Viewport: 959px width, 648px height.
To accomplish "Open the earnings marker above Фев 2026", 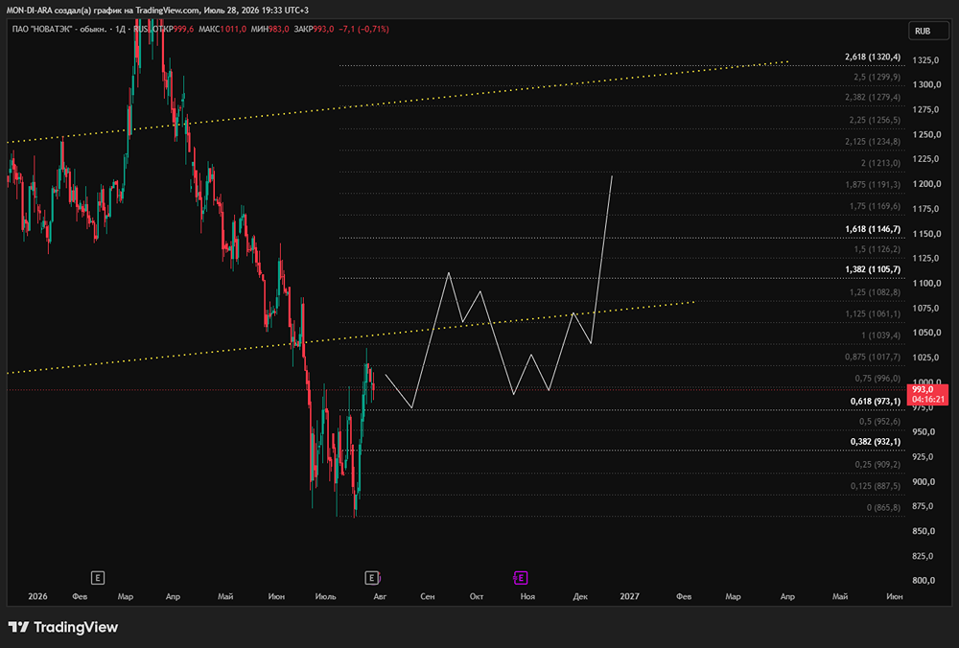I will coord(97,578).
